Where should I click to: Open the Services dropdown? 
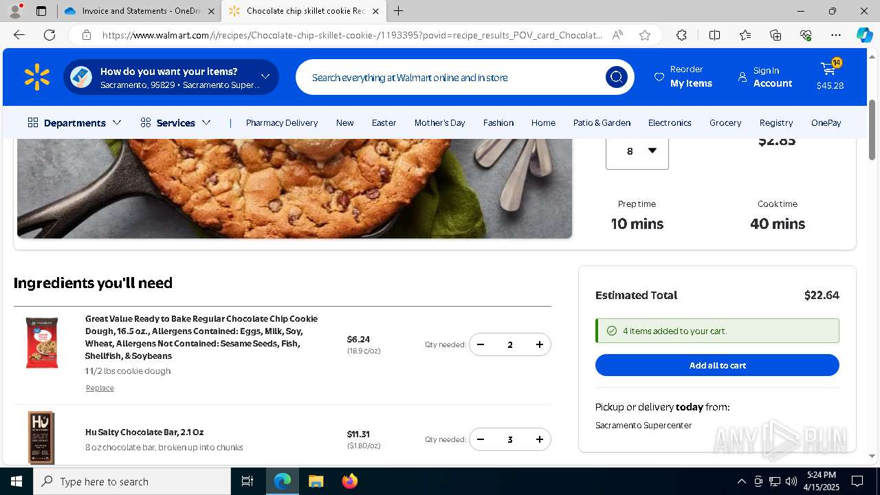coord(175,122)
